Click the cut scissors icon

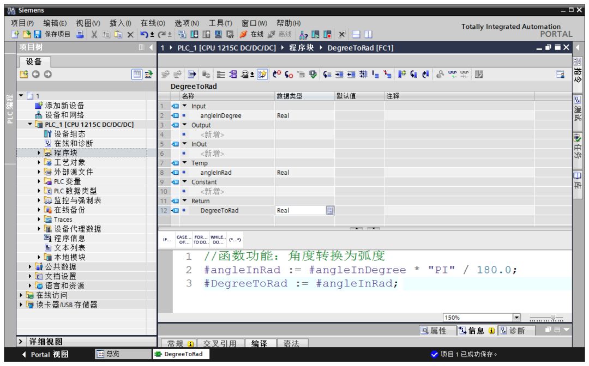click(94, 34)
